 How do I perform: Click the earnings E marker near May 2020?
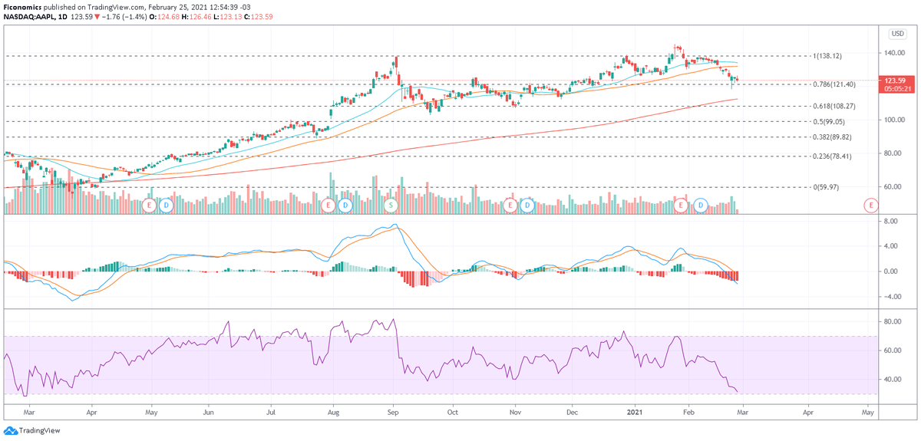pos(150,205)
